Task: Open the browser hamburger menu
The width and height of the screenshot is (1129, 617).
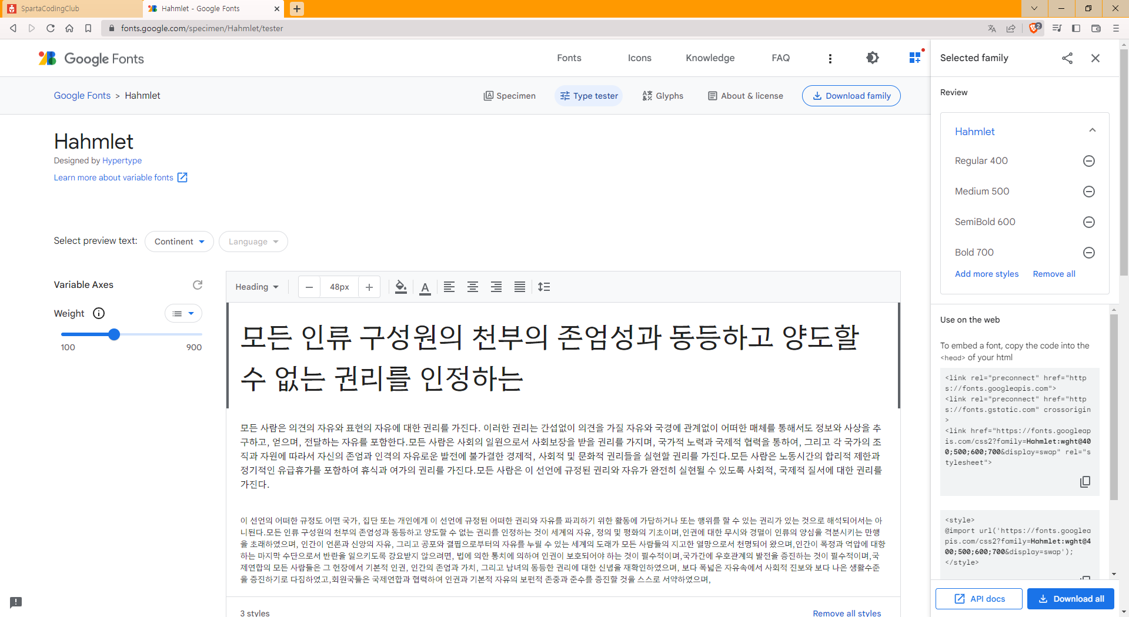Action: (x=1116, y=28)
